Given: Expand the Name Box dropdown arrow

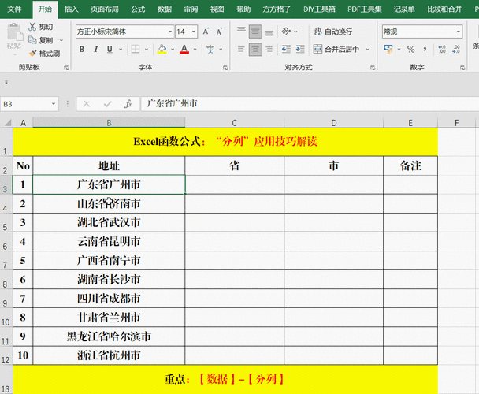Looking at the screenshot, I should click(54, 104).
